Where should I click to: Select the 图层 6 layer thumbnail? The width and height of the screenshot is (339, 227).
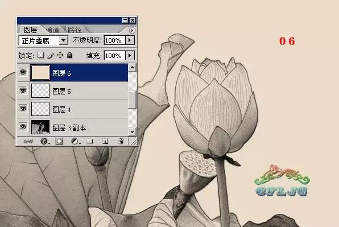tap(40, 72)
